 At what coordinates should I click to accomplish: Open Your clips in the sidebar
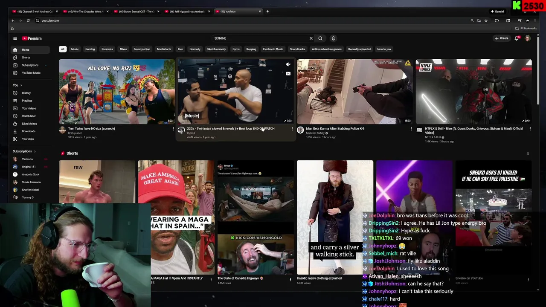[x=31, y=139]
